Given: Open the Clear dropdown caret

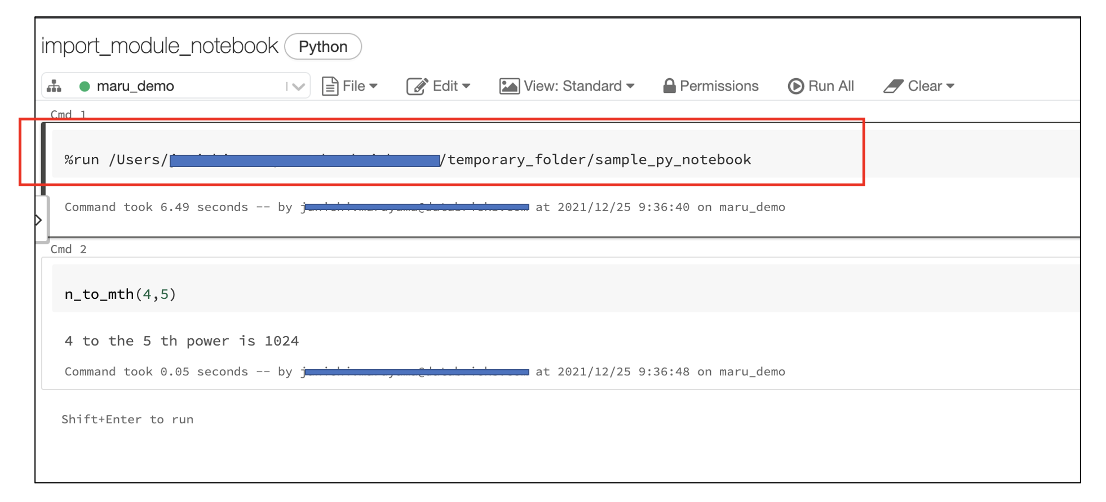Looking at the screenshot, I should tap(950, 86).
